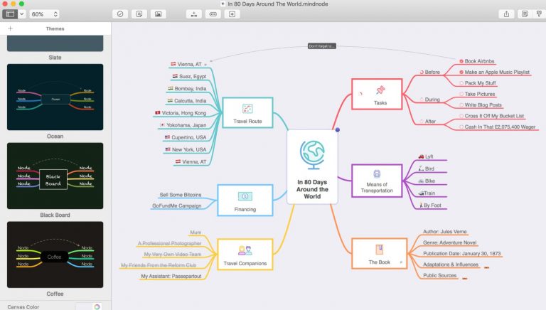
Task: Select the Yokohama, Japan node
Action: (183, 125)
